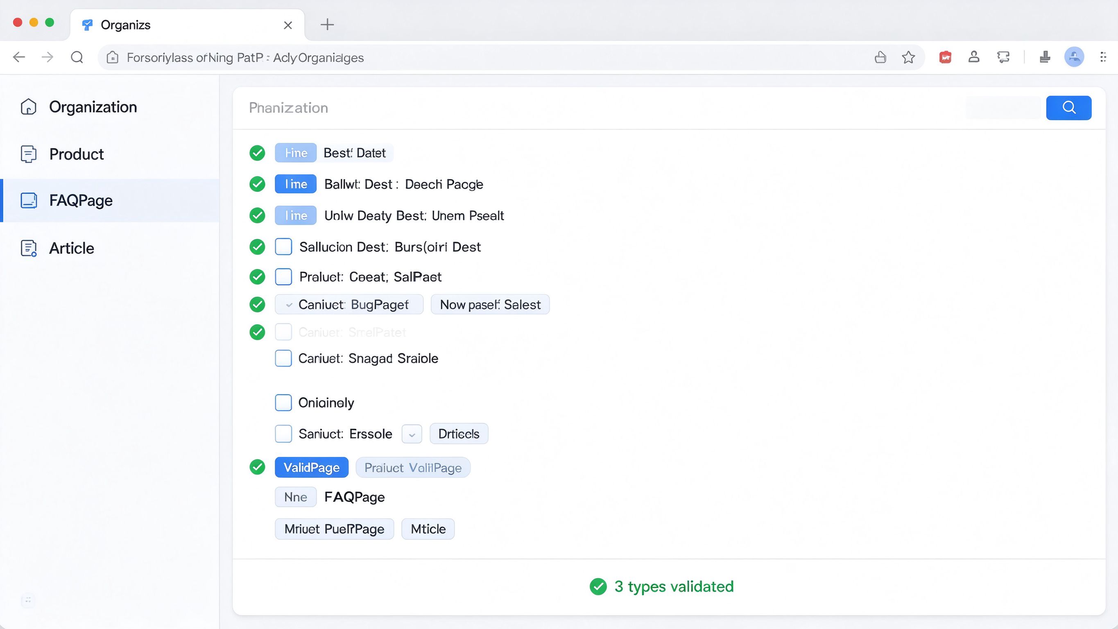Click the Praiuct ValiiPage chip
This screenshot has width=1118, height=629.
413,468
